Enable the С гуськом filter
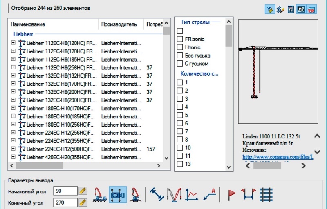This screenshot has height=209, width=327. [180, 63]
